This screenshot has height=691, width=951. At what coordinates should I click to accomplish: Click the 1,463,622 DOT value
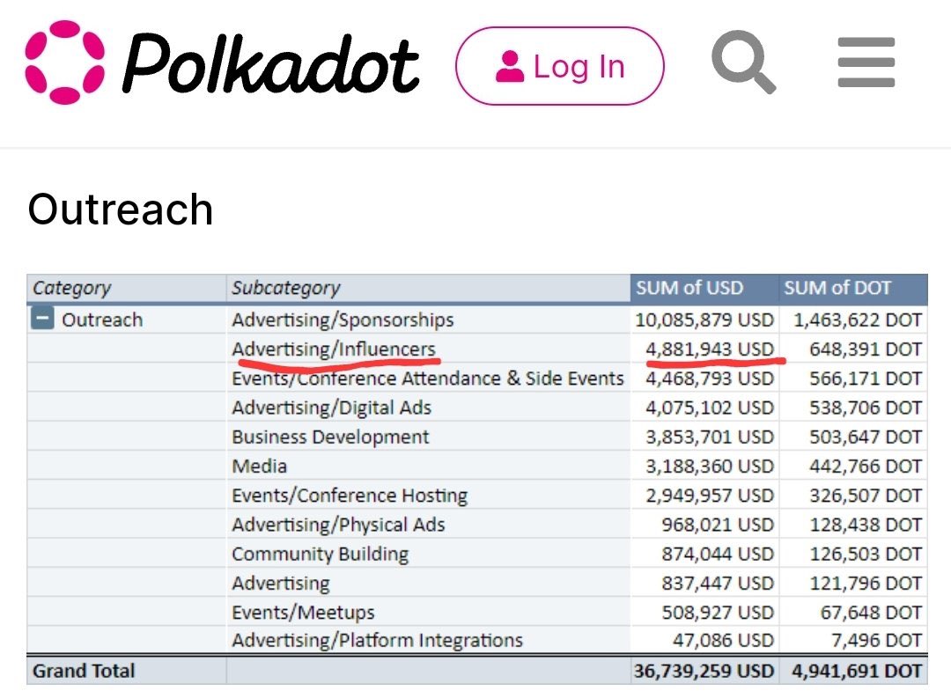[x=858, y=320]
